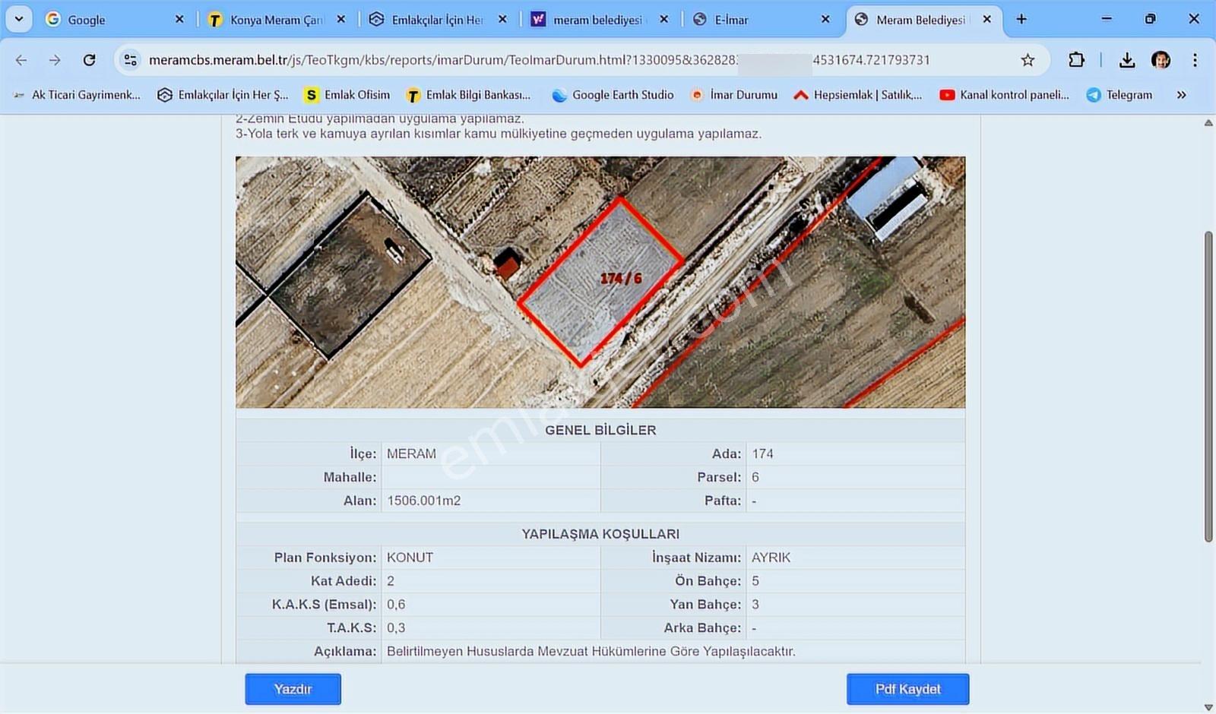Open Emlakçılar İçin Her Ş... bookmark
This screenshot has height=714, width=1216.
223,95
